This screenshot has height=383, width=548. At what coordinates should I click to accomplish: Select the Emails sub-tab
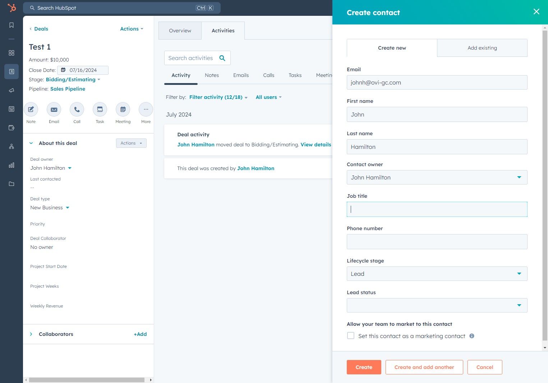click(x=241, y=75)
